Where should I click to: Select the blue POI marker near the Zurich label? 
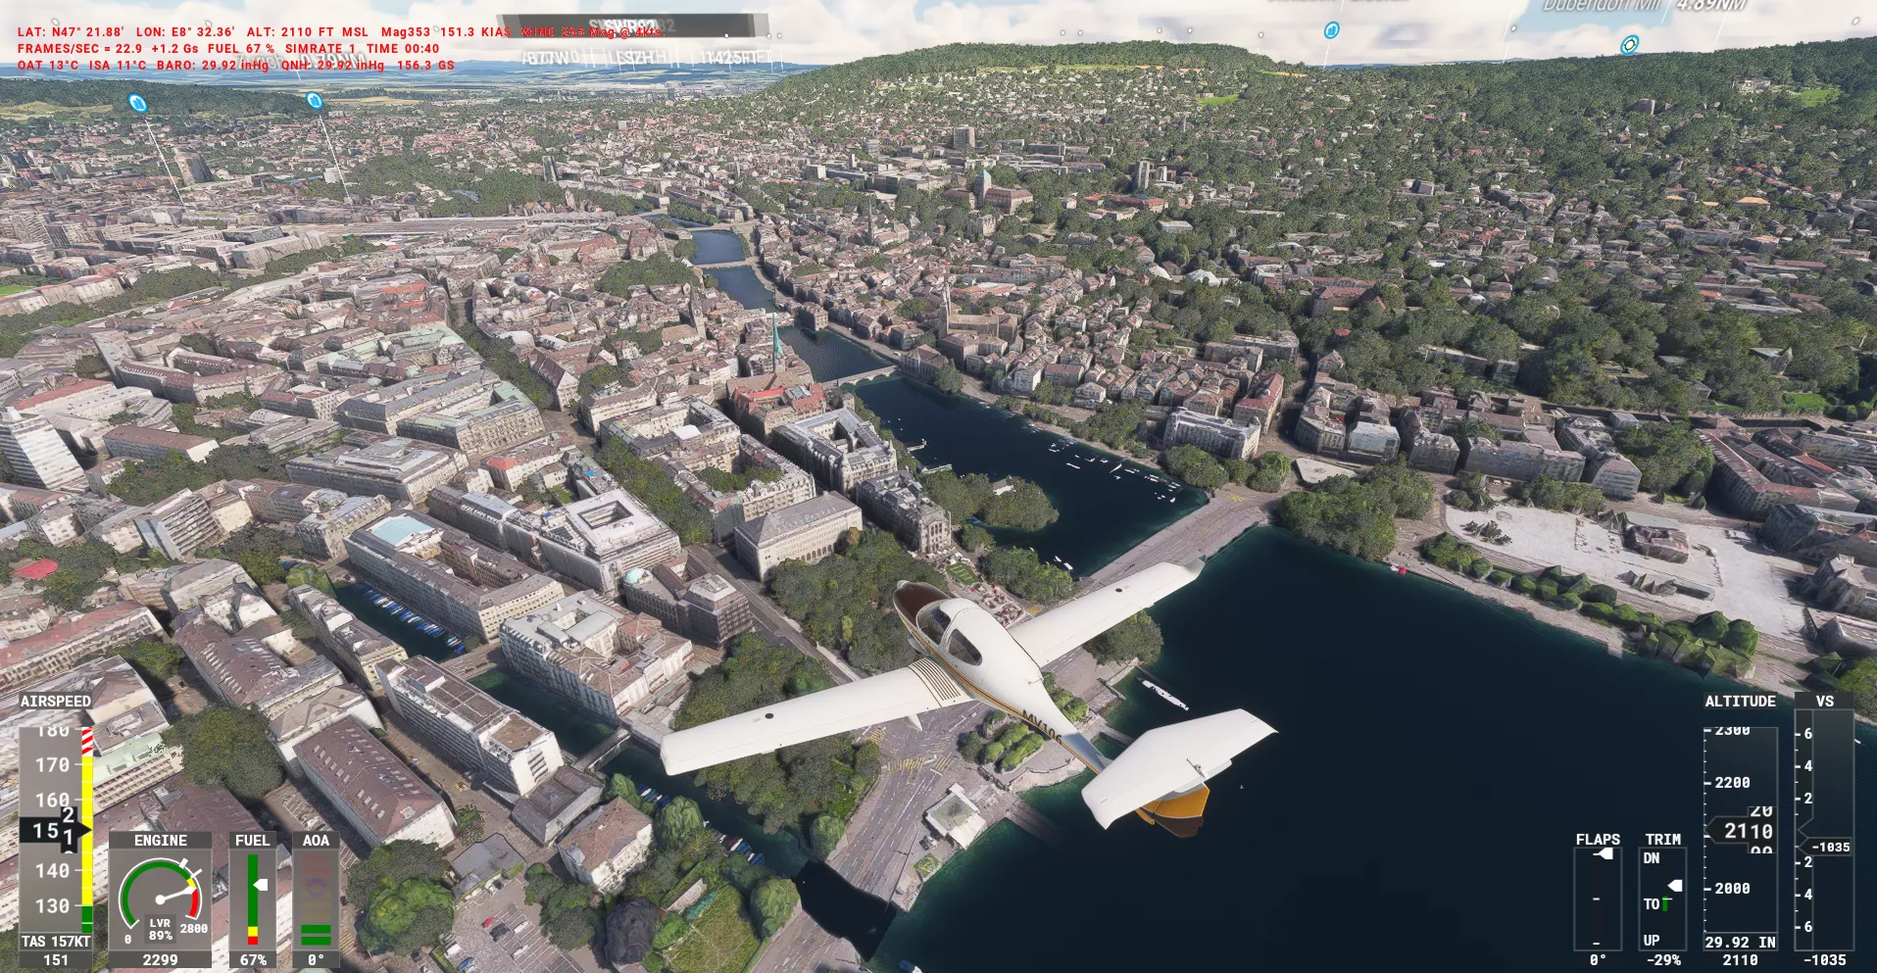pos(314,100)
